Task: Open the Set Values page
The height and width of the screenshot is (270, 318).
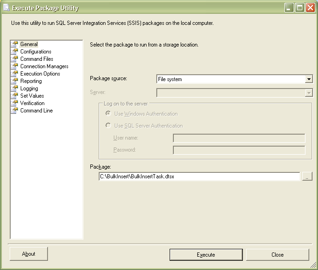Action: pyautogui.click(x=32, y=96)
